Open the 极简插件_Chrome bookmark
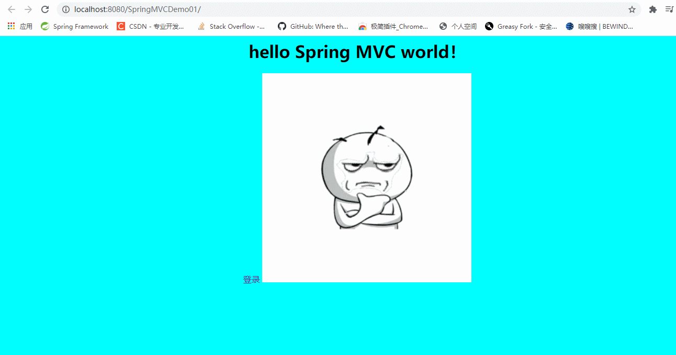The width and height of the screenshot is (676, 355). [x=394, y=26]
